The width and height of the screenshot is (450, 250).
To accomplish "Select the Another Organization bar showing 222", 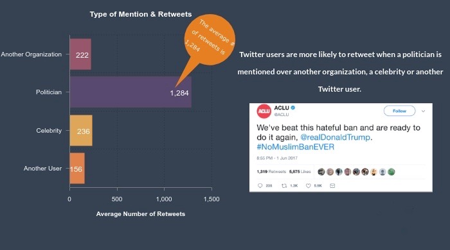I will click(x=80, y=54).
